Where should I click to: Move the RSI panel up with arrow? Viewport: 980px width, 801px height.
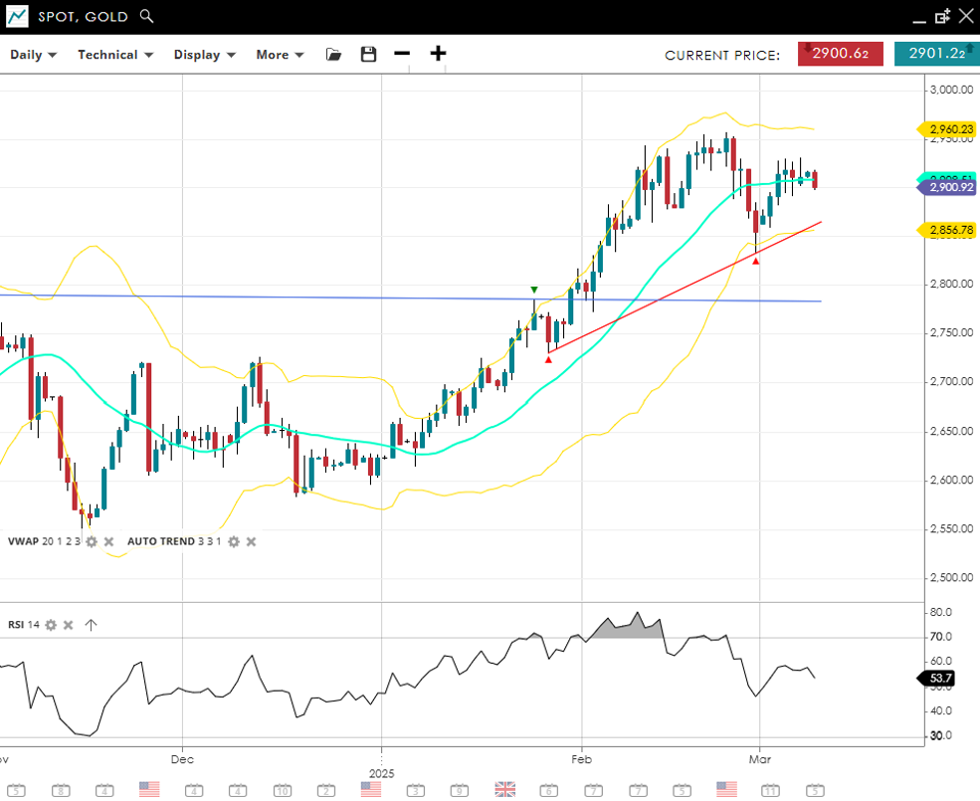click(x=91, y=625)
